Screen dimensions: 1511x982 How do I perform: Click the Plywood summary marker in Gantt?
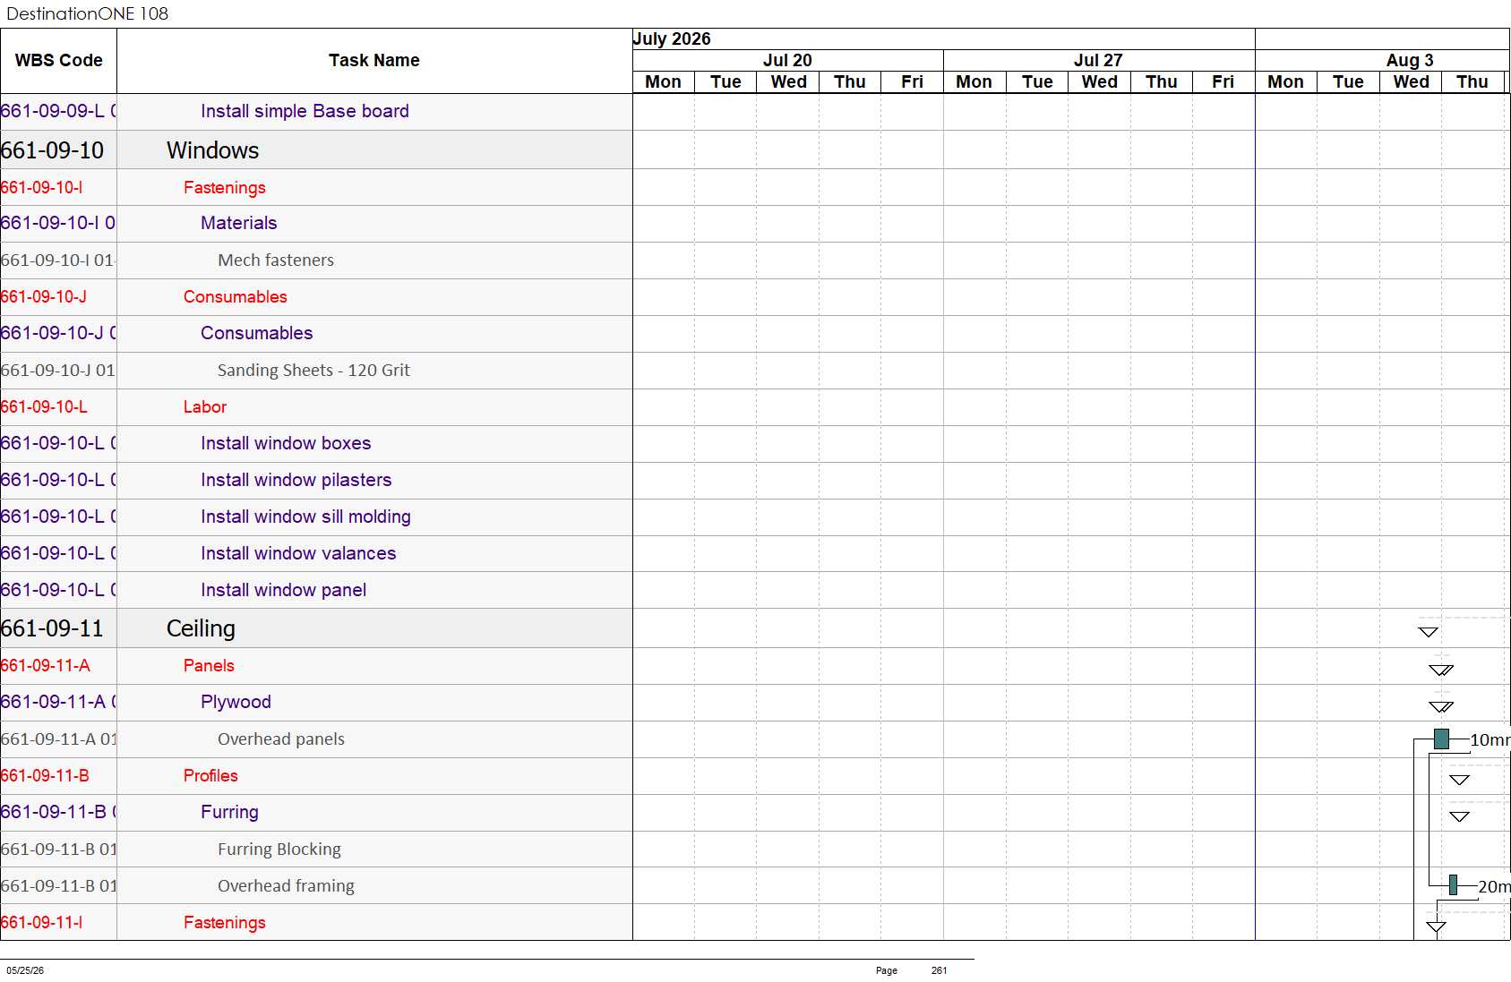[1441, 706]
